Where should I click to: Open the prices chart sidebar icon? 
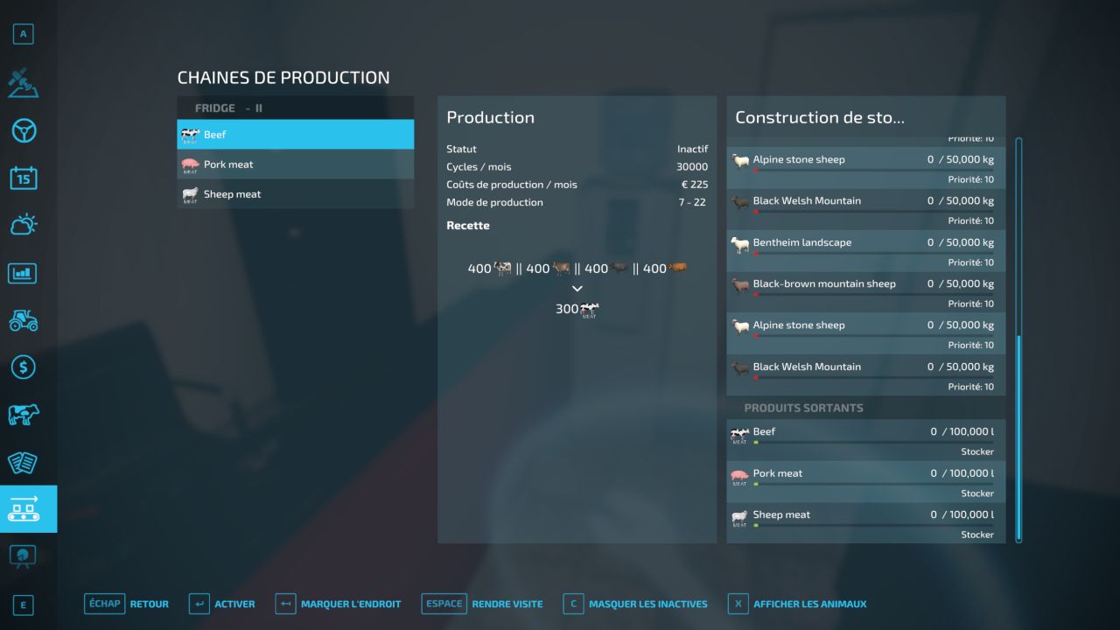pos(23,273)
